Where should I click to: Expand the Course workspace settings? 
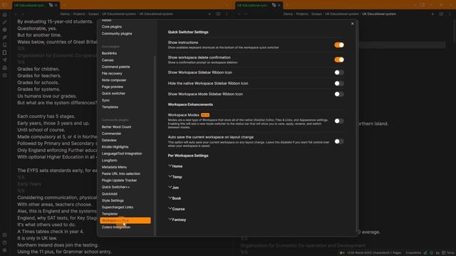(177, 209)
